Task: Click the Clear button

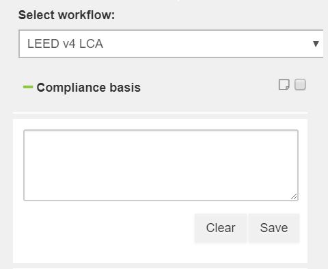Action: [221, 228]
